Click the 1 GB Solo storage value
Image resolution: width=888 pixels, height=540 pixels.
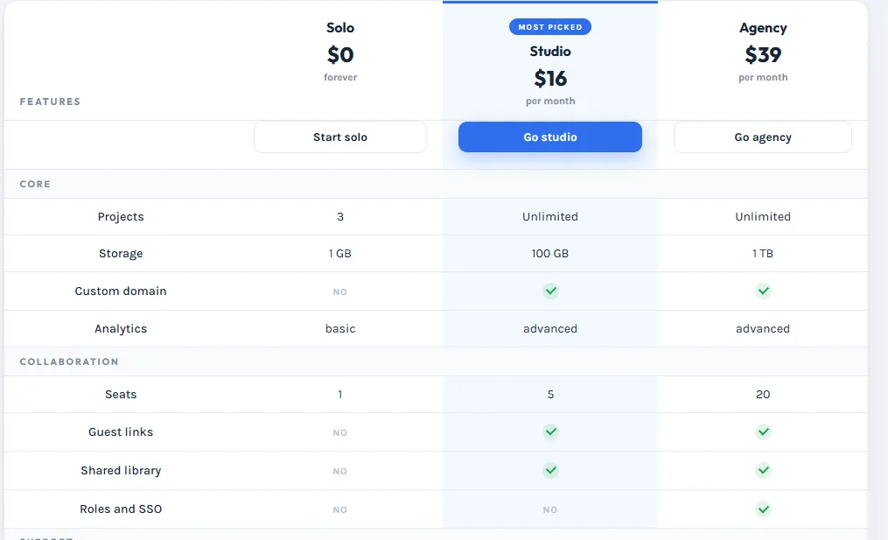339,253
